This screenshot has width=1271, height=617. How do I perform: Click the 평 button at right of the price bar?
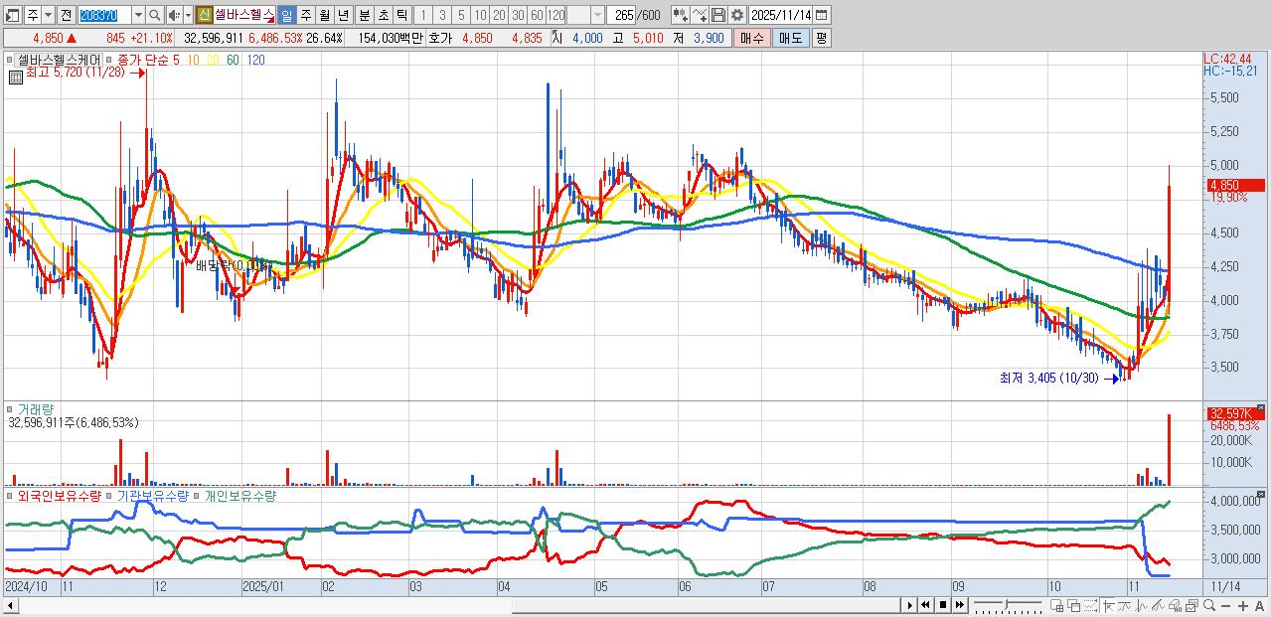[x=821, y=38]
